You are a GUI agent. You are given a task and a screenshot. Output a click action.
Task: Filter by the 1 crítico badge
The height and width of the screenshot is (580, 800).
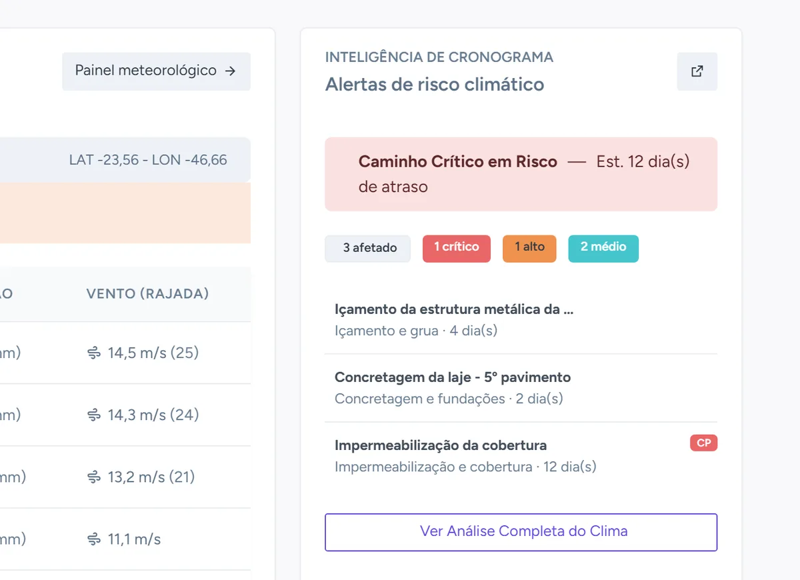click(x=457, y=248)
